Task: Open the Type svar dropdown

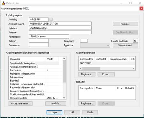Action: tap(95, 45)
